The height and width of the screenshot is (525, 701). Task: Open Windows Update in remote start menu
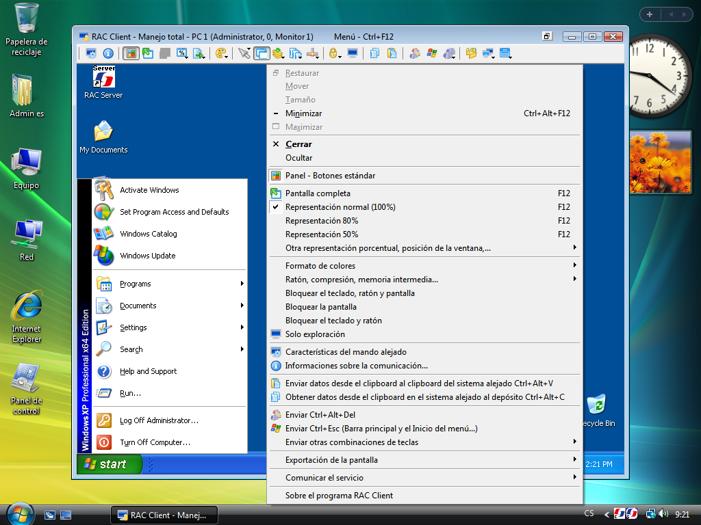click(x=170, y=256)
